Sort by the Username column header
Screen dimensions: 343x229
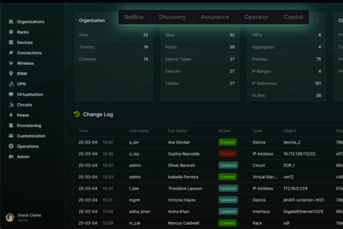(139, 131)
